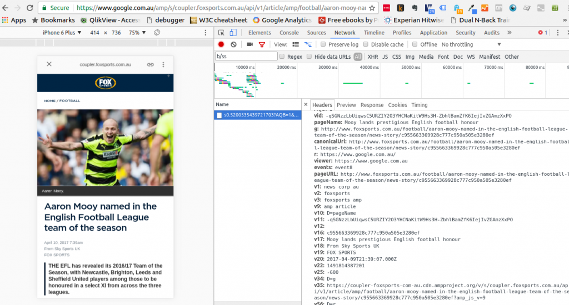Open No throttling dropdown
The width and height of the screenshot is (569, 305).
click(471, 44)
